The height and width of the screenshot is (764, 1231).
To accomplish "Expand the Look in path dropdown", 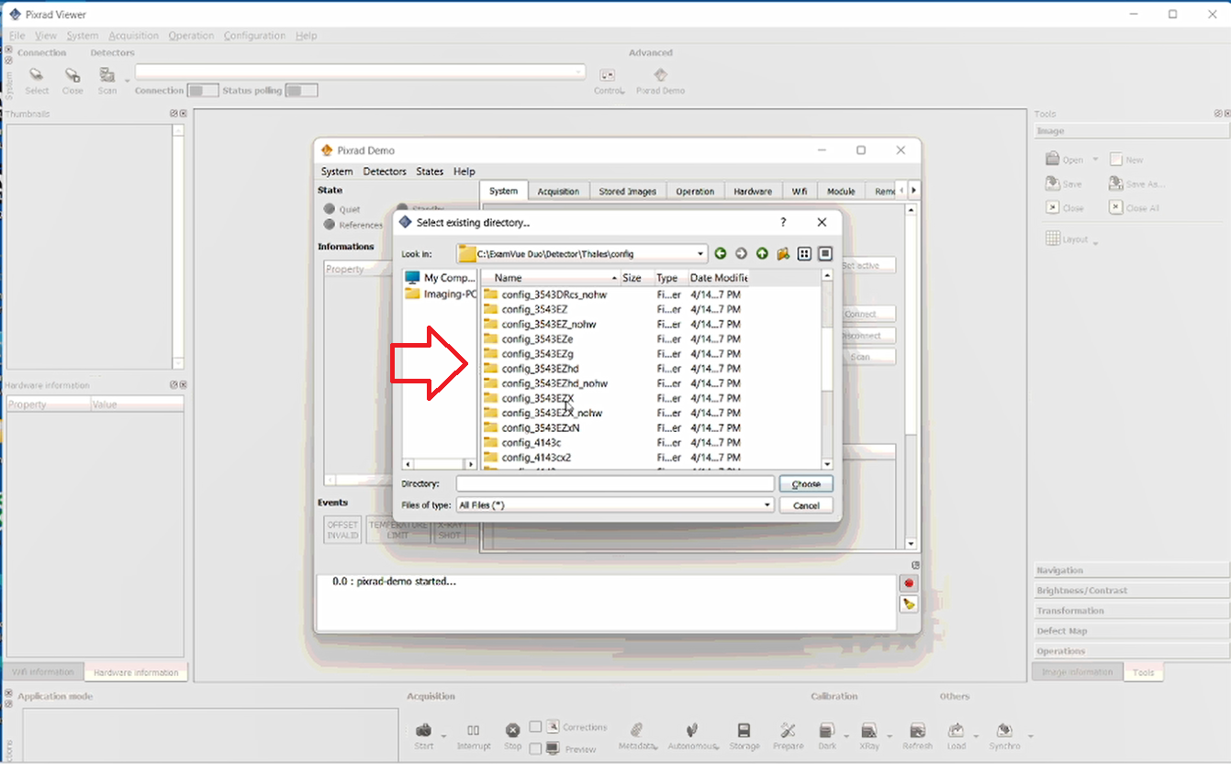I will (x=701, y=254).
